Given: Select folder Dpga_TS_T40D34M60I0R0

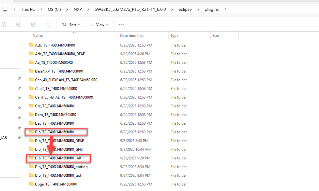Looking at the screenshot, I should [x=56, y=184].
